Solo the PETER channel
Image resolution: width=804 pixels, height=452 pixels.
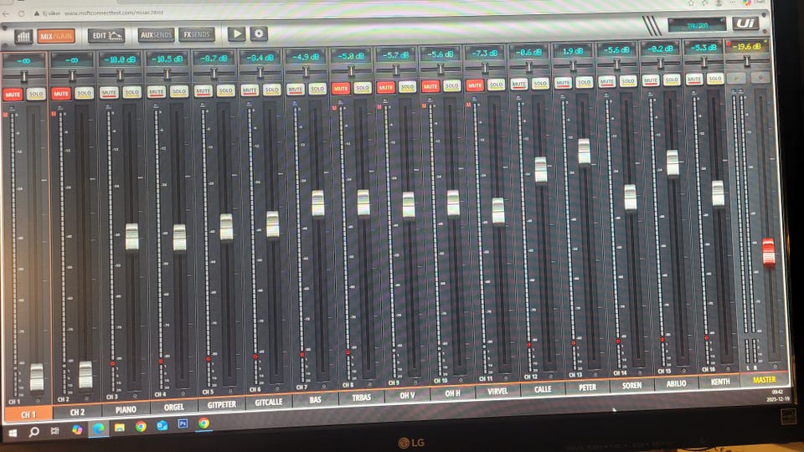click(x=584, y=83)
